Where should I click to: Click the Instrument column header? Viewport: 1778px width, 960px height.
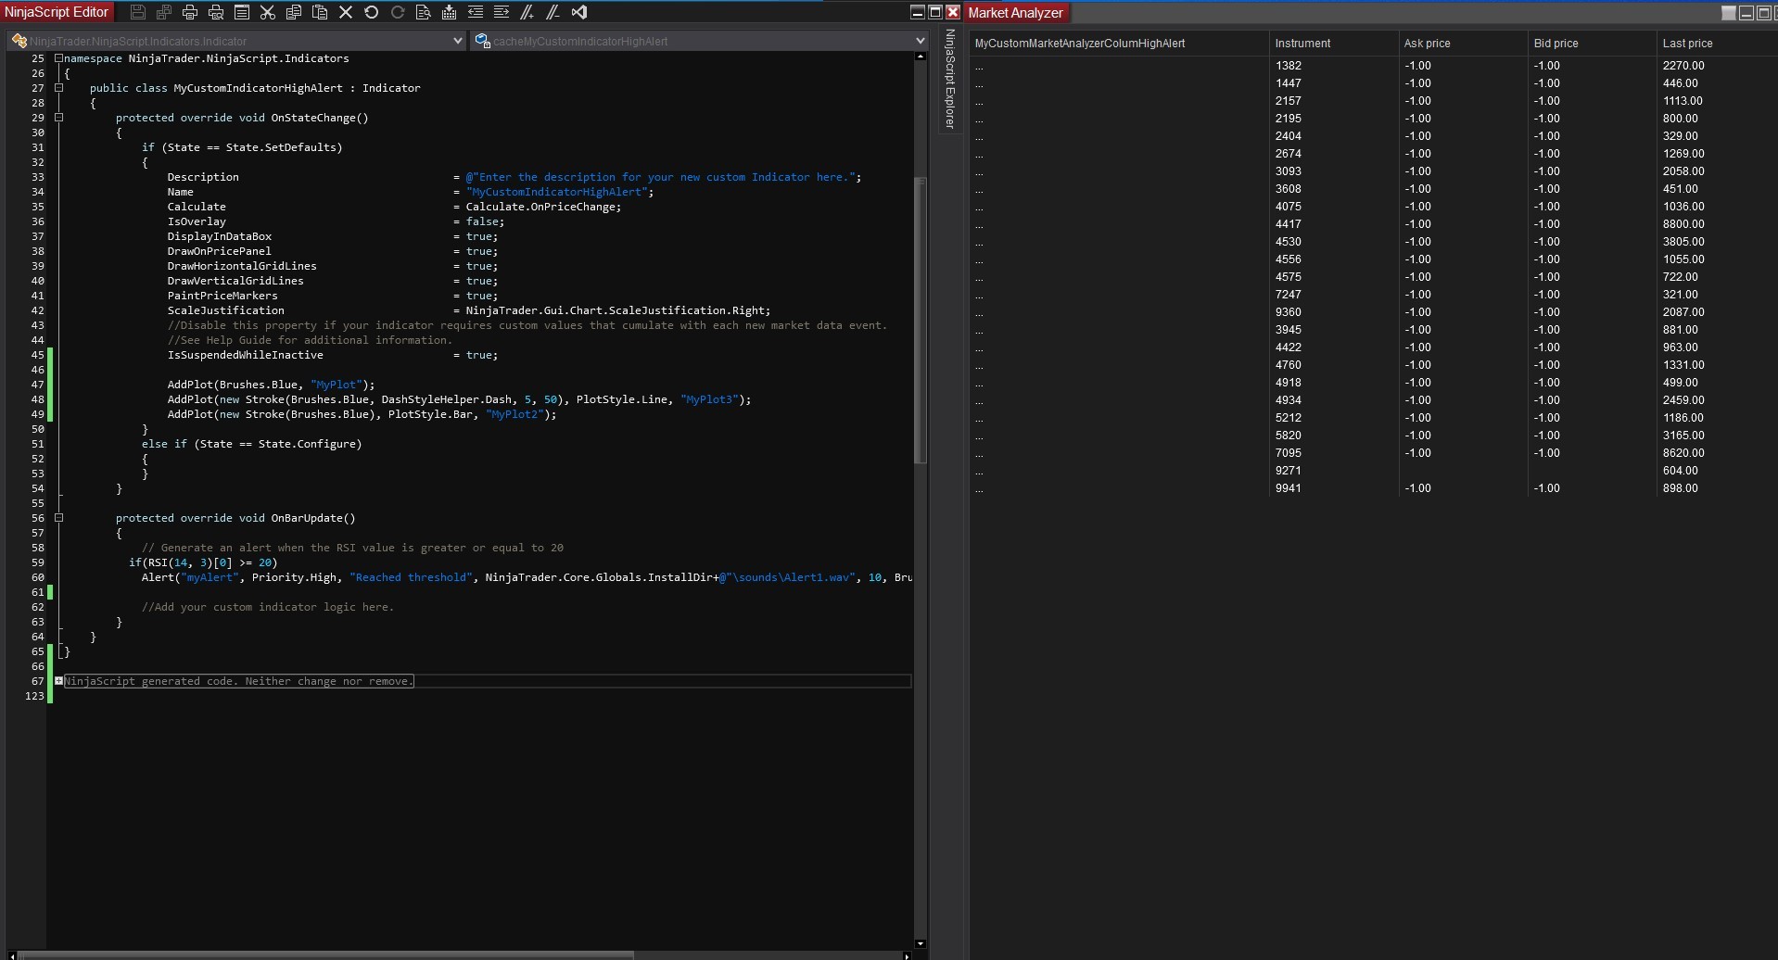(1302, 44)
